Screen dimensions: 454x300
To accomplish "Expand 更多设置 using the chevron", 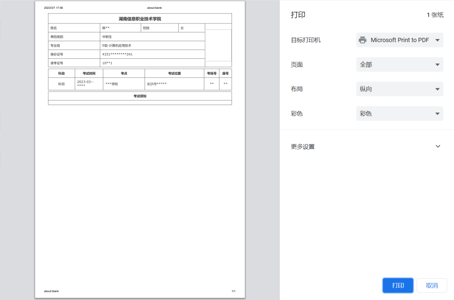I will coord(438,147).
